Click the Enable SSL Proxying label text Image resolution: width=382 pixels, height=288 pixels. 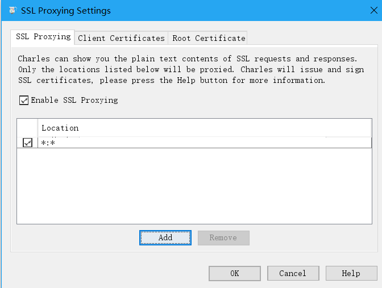point(74,100)
